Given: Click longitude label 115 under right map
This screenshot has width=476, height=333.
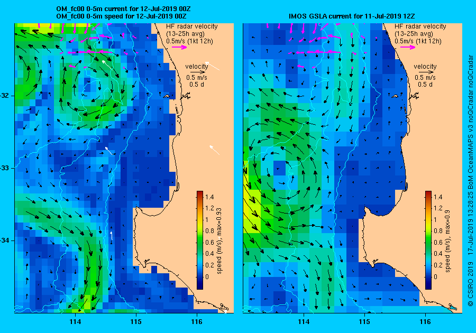Looking at the screenshot, I should tap(364, 322).
